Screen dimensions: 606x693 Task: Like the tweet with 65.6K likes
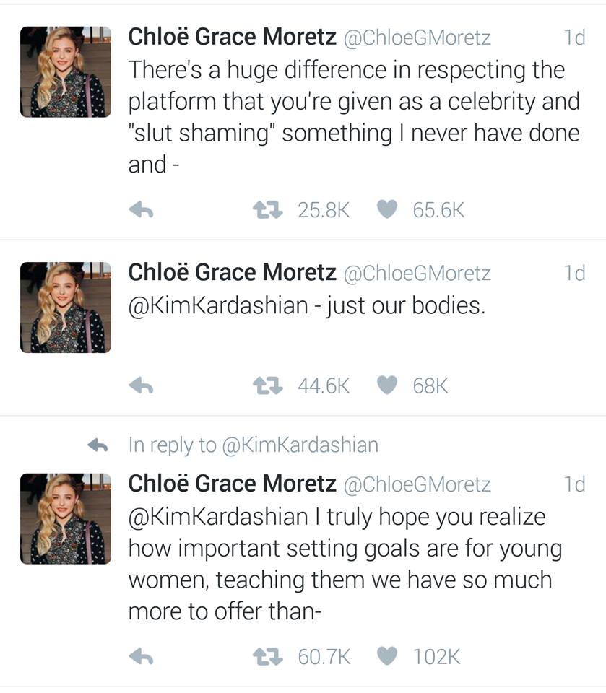click(x=388, y=210)
